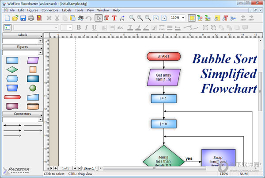The width and height of the screenshot is (265, 178).
Task: Switch to the Sheet 1 tab
Action: coord(89,169)
